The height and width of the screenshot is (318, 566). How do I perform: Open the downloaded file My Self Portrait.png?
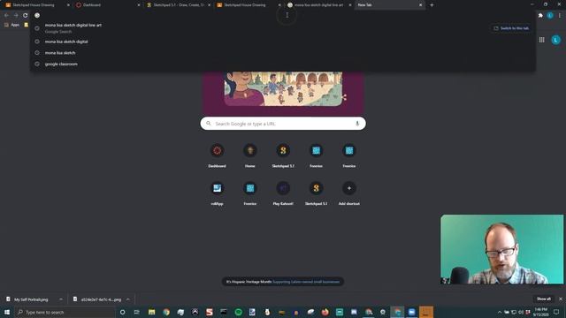coord(31,299)
